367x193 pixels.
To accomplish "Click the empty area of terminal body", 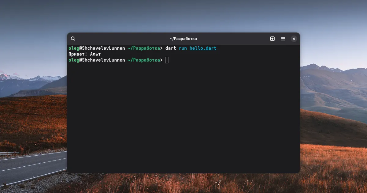I will point(183,116).
